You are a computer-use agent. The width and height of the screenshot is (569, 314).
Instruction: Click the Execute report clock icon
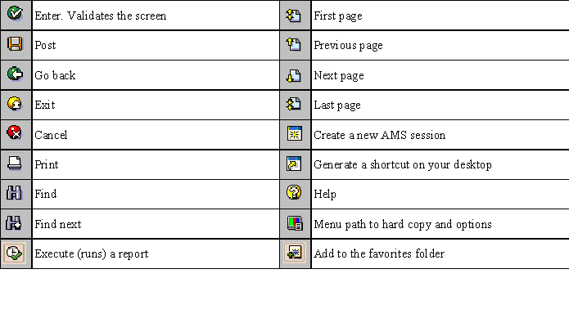click(x=14, y=253)
